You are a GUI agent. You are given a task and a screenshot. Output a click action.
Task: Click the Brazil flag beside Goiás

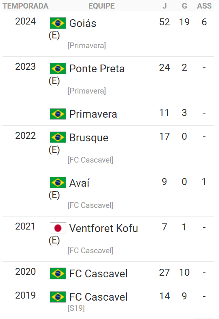click(58, 23)
